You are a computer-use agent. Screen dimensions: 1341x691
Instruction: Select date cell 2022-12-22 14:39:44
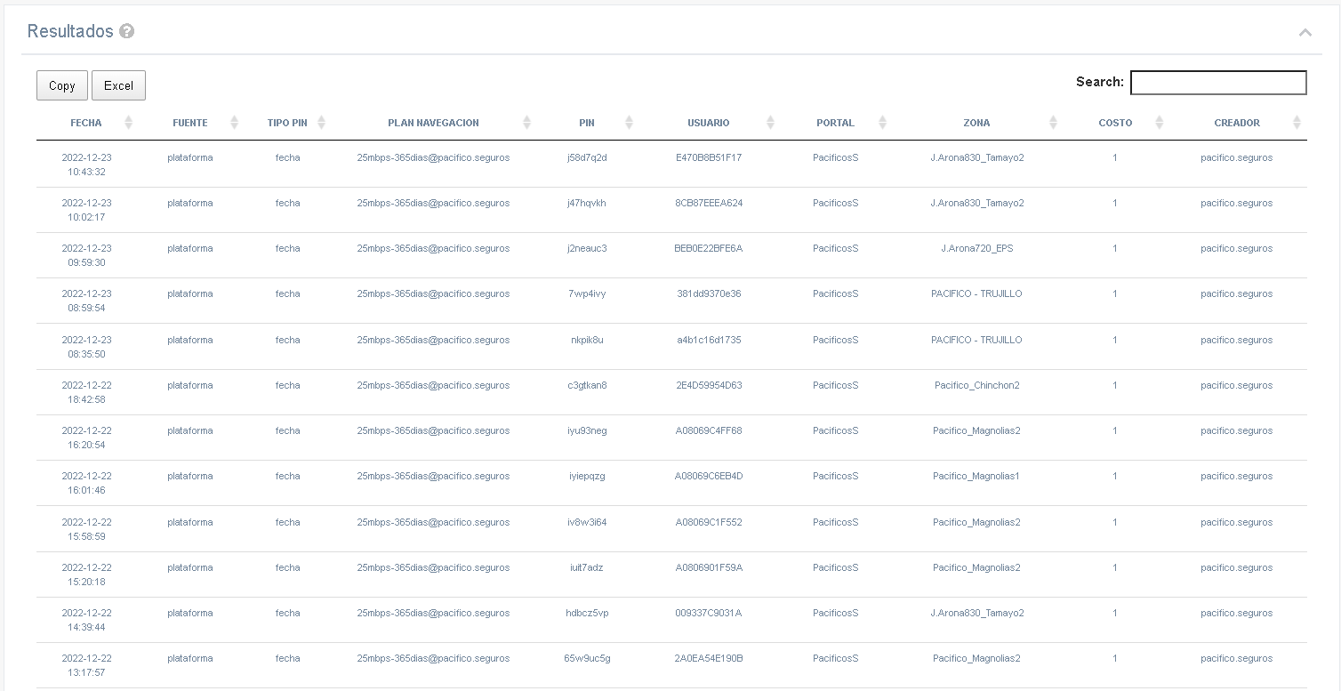click(x=86, y=620)
